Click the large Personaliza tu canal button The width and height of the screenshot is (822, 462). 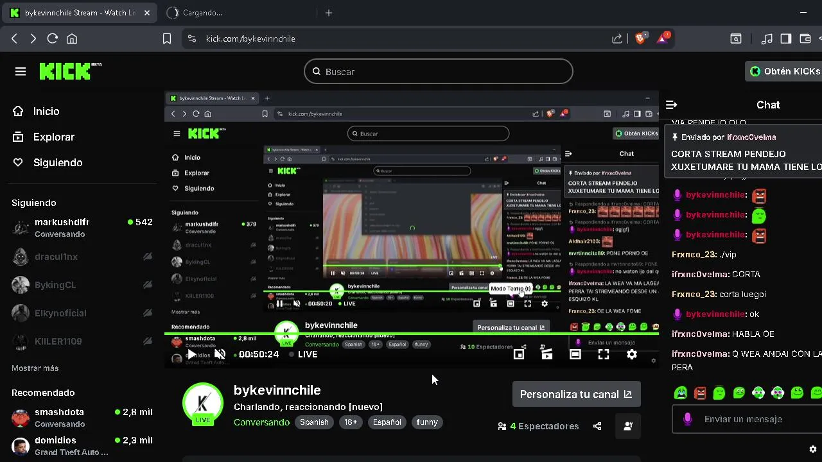coord(576,394)
